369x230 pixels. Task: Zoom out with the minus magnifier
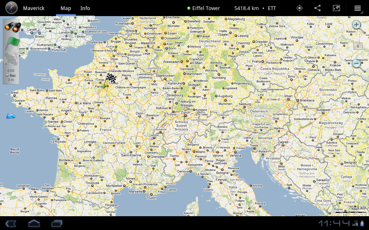356,63
